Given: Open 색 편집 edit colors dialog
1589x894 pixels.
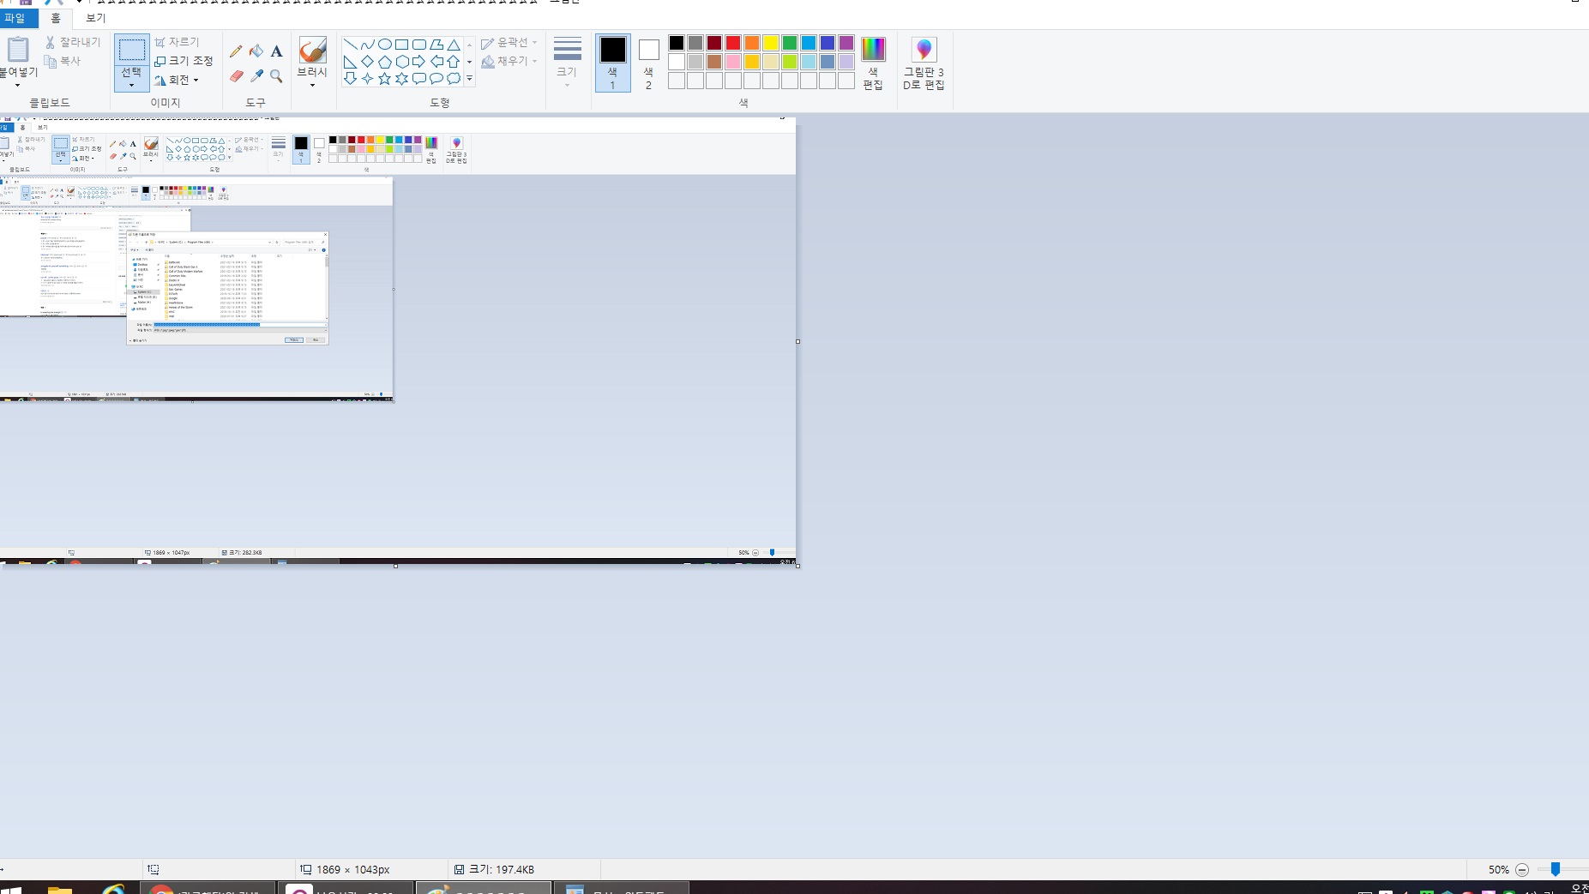Looking at the screenshot, I should coord(873,63).
